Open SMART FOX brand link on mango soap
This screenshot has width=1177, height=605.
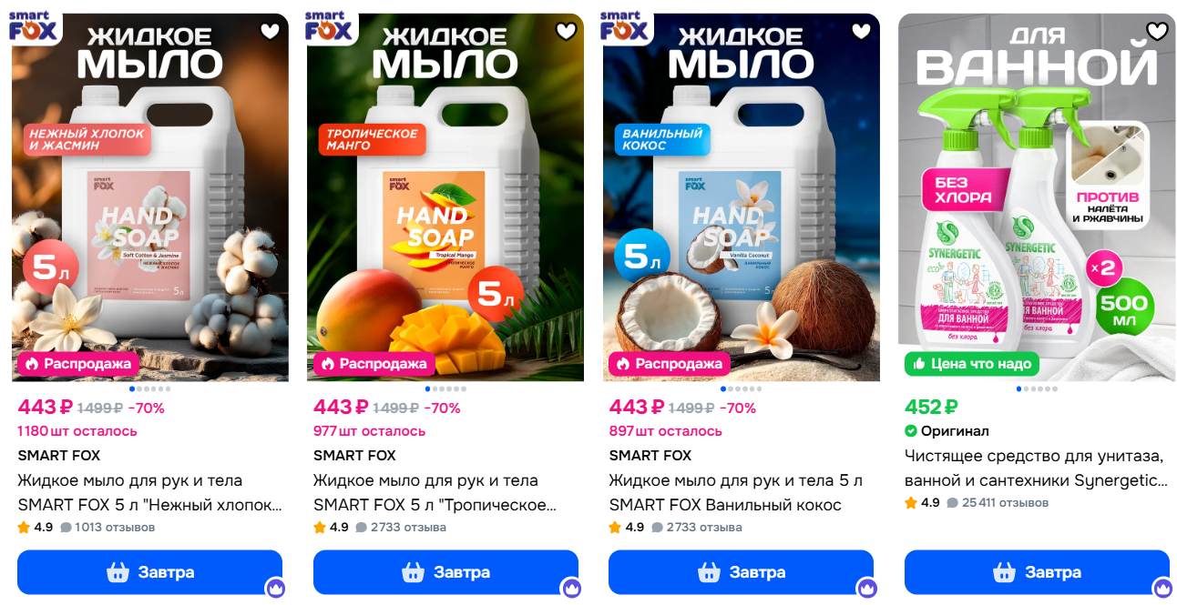[354, 455]
